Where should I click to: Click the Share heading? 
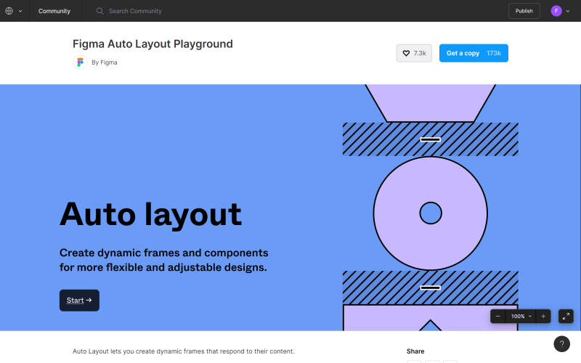(x=415, y=351)
